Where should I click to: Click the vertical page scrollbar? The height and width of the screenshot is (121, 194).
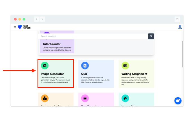(x=182, y=54)
